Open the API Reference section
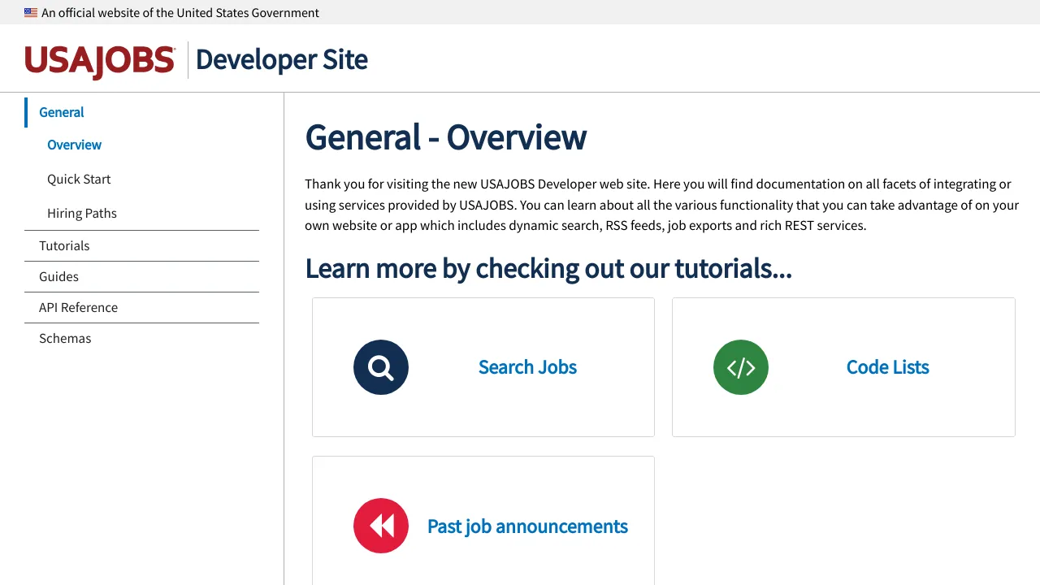Screen dimensions: 1040x585 [78, 307]
